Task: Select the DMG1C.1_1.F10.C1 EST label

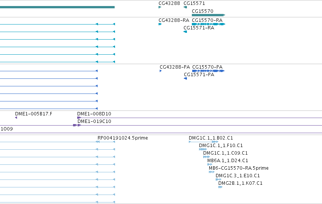Action: pos(221,146)
